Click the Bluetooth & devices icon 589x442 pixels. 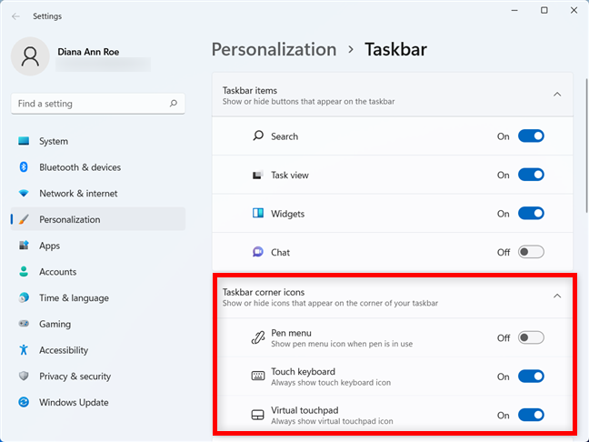click(23, 167)
